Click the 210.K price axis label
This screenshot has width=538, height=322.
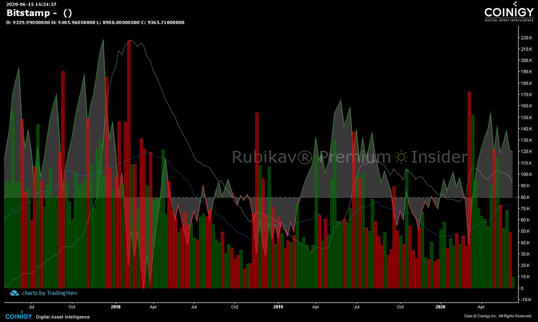click(x=526, y=49)
